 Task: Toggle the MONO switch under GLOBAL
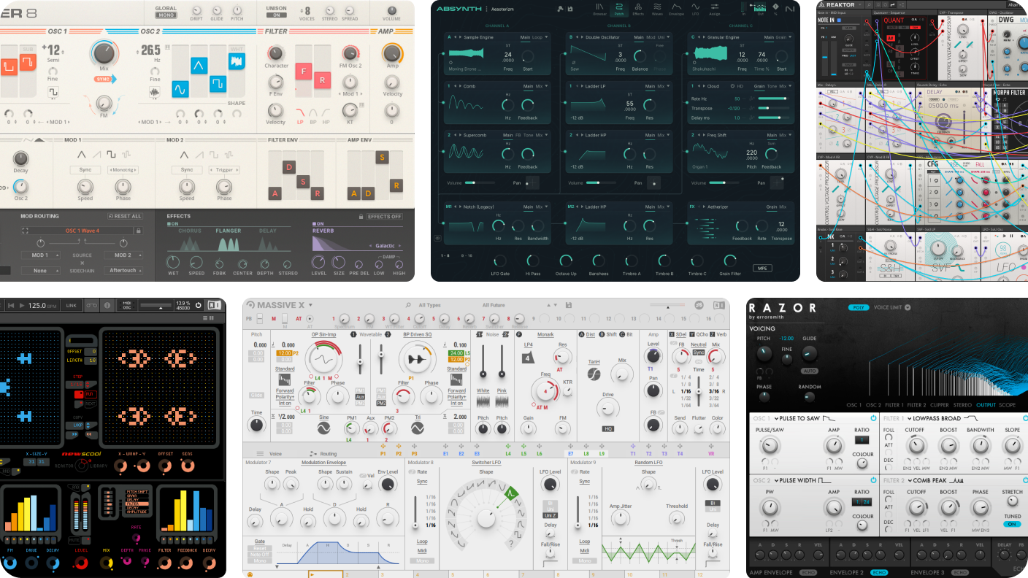point(166,15)
